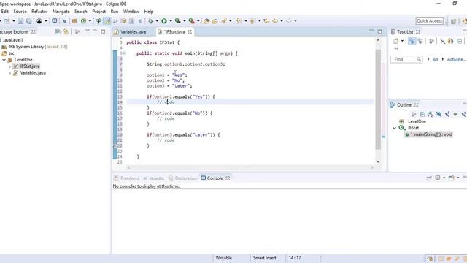This screenshot has height=263, width=467.
Task: Toggle Mark Occurrences highlighter in toolbar
Action: coord(107,21)
